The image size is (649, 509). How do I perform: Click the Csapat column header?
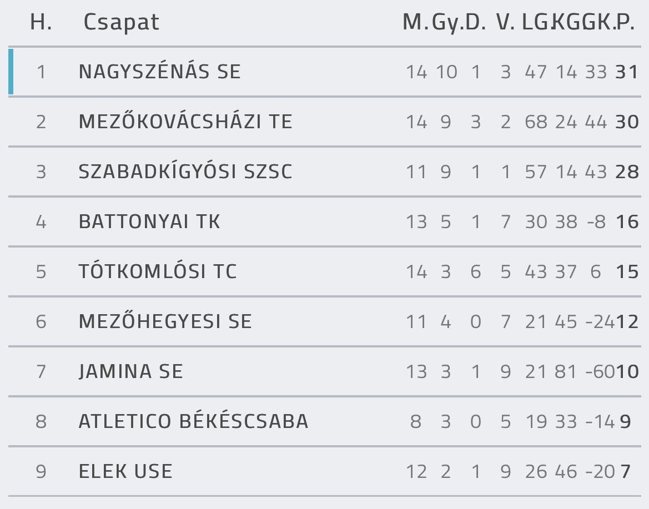(121, 22)
